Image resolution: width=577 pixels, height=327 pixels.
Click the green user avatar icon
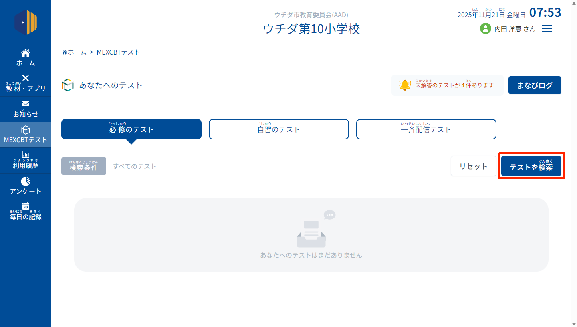[x=485, y=28]
